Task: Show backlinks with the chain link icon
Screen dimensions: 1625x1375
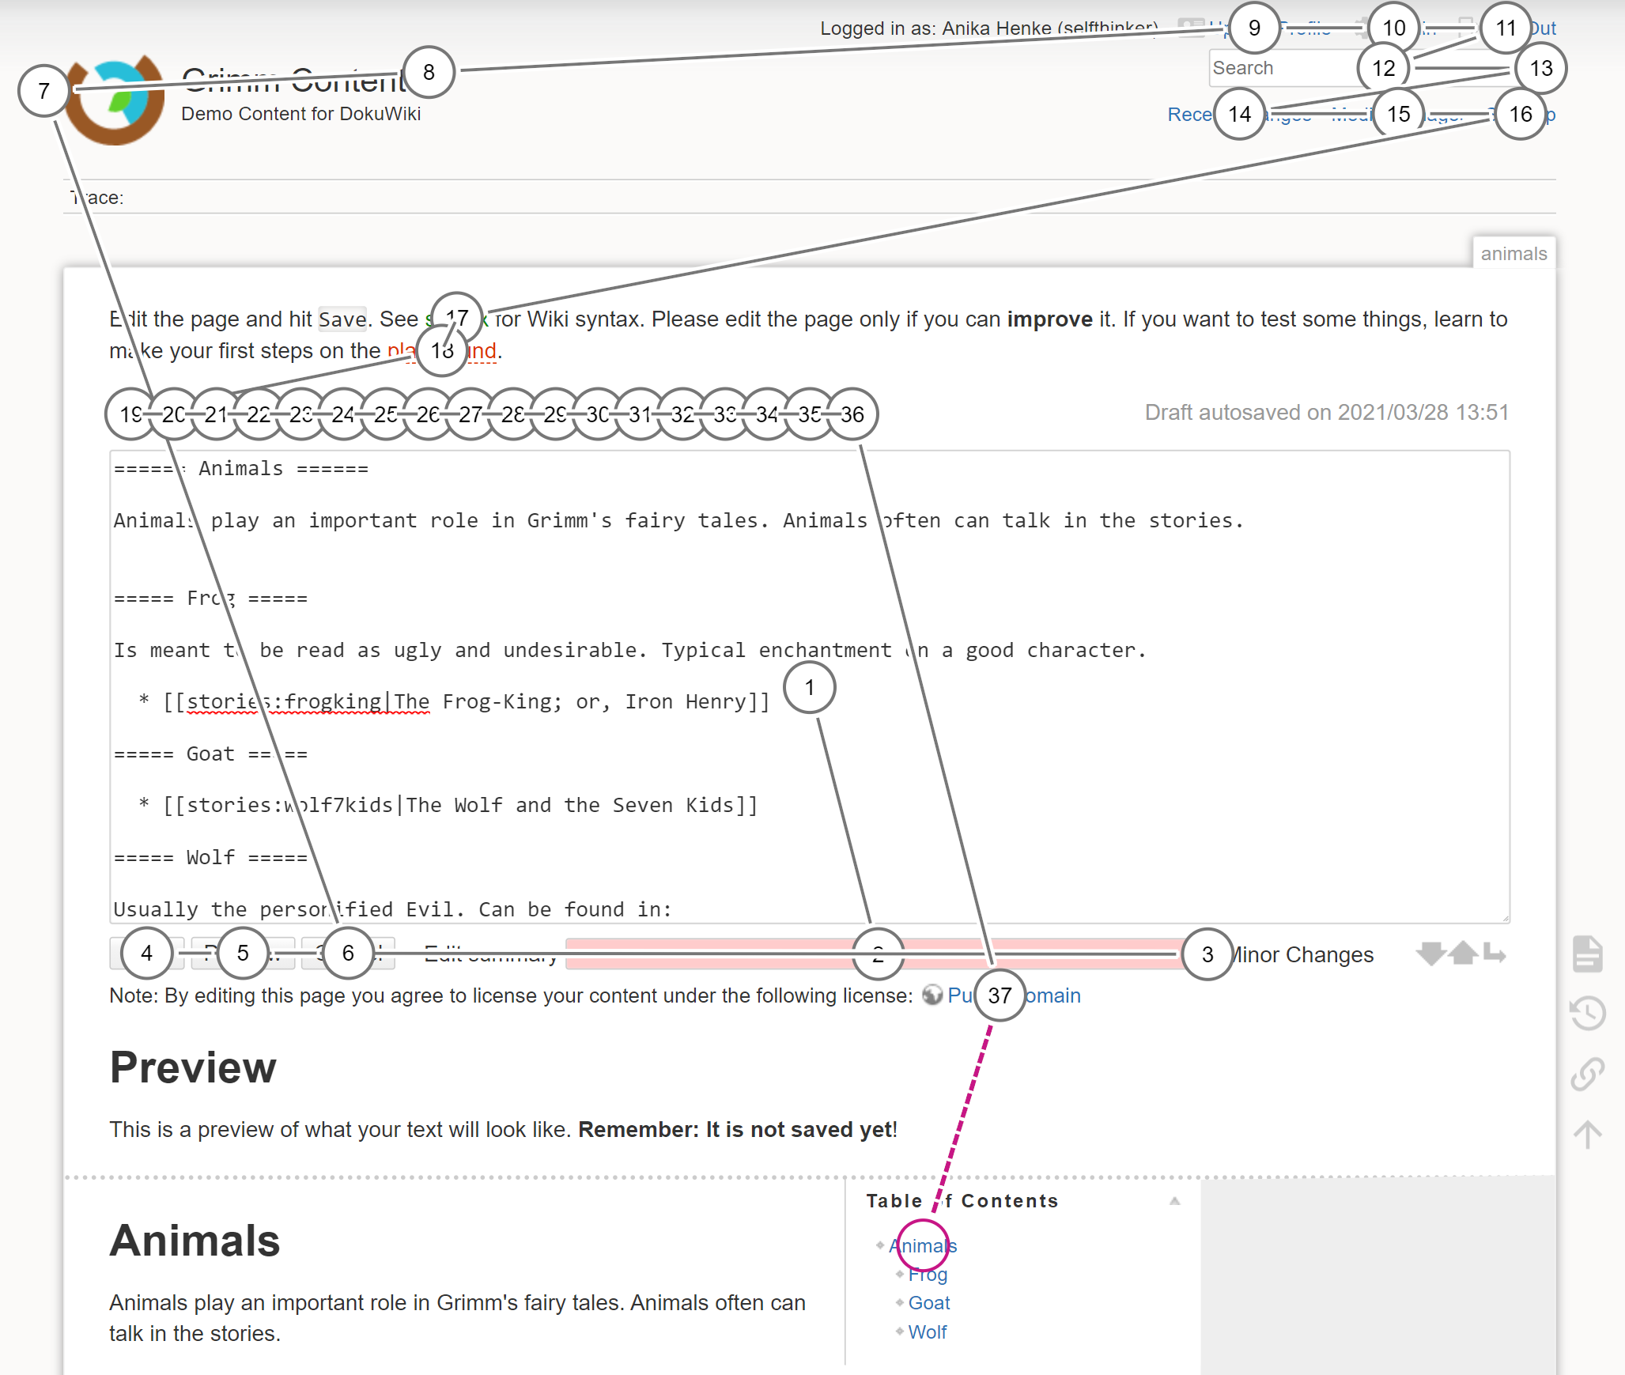Action: (1587, 1074)
